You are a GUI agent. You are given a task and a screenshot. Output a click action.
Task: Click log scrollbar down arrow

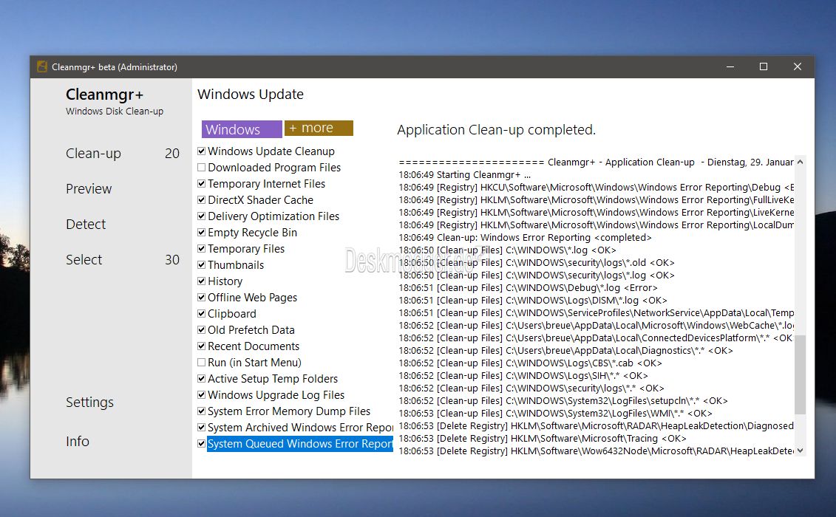(x=800, y=451)
